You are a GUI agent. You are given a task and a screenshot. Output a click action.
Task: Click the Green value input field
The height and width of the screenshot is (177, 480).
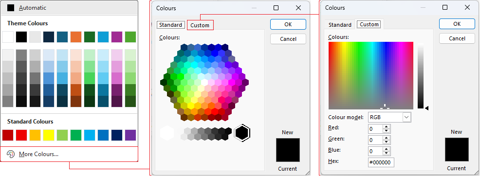(376, 141)
